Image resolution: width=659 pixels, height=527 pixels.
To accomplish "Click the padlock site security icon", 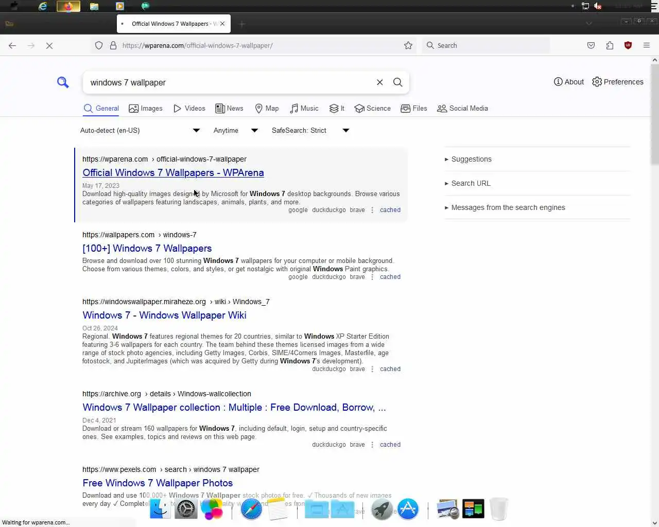I will (113, 45).
